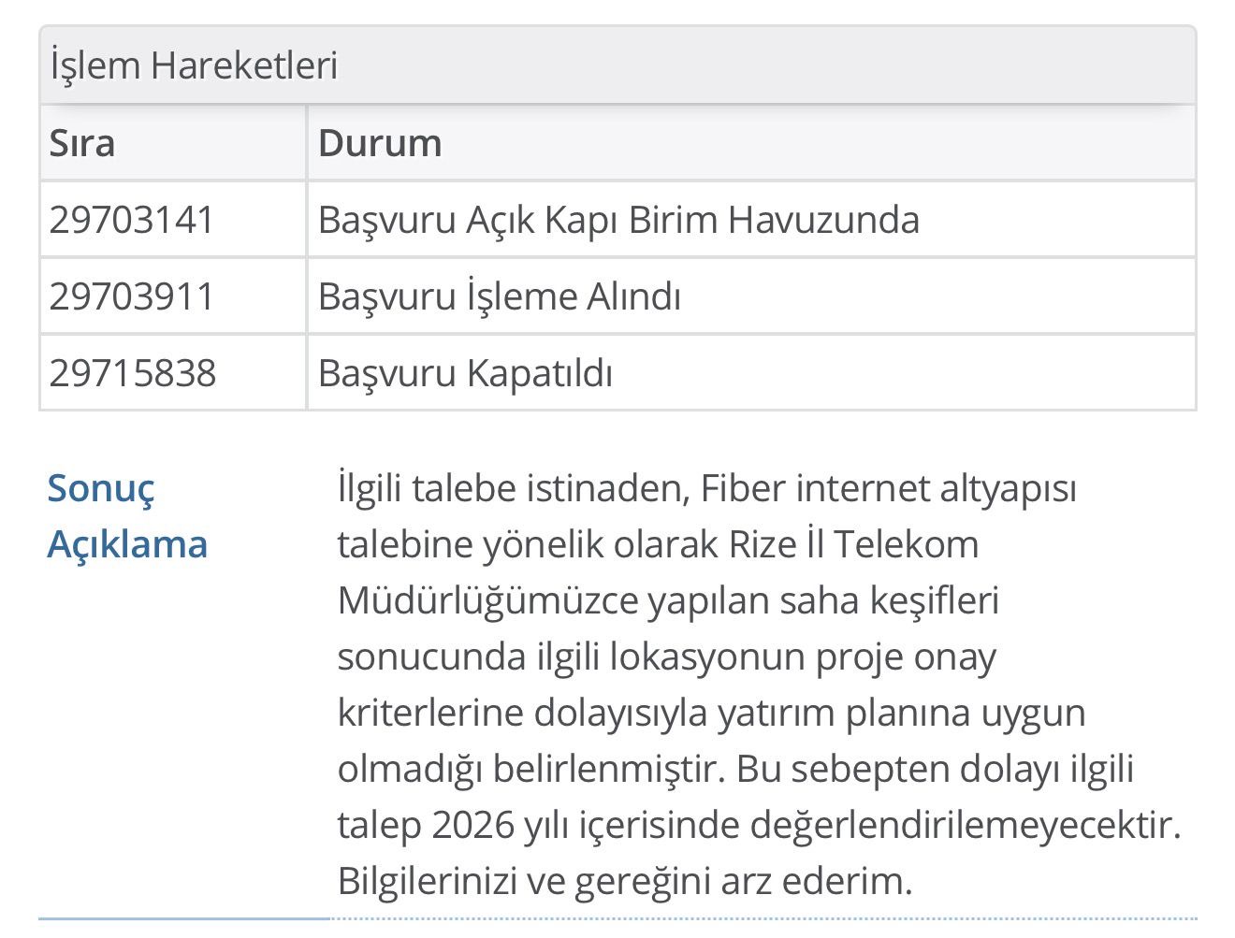Click the İşlem Hareketleri panel header
Screen dimensions: 1235x938
[194, 65]
